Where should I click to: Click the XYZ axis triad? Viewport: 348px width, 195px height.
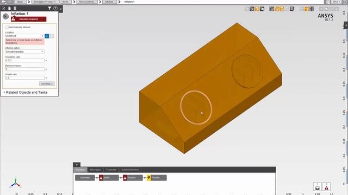(x=15, y=183)
